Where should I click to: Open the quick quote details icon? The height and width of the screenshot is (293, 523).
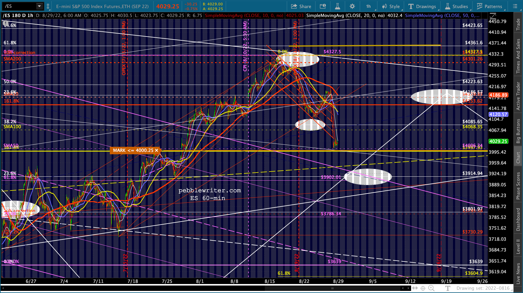pyautogui.click(x=323, y=6)
